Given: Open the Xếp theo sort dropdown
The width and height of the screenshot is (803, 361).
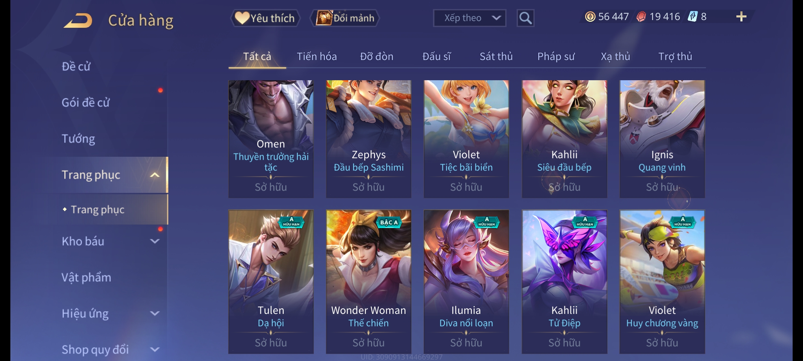Looking at the screenshot, I should [x=469, y=18].
